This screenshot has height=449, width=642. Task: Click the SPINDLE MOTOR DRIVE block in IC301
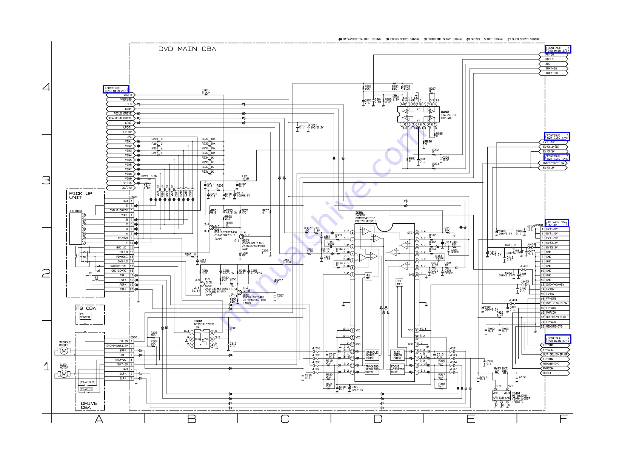point(372,356)
